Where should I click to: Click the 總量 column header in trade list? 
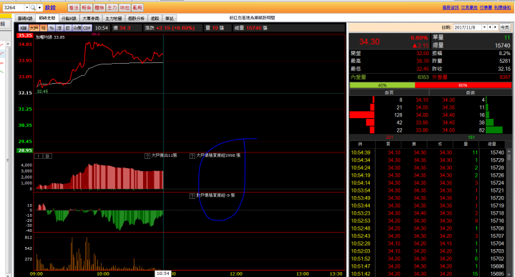click(x=491, y=145)
